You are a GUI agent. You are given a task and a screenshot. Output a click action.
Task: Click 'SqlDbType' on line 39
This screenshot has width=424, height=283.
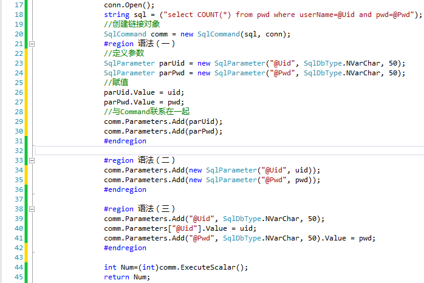click(242, 219)
